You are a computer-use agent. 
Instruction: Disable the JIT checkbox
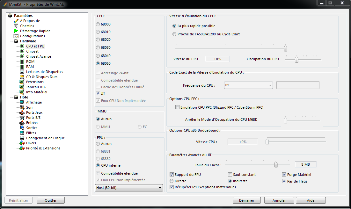(98, 93)
